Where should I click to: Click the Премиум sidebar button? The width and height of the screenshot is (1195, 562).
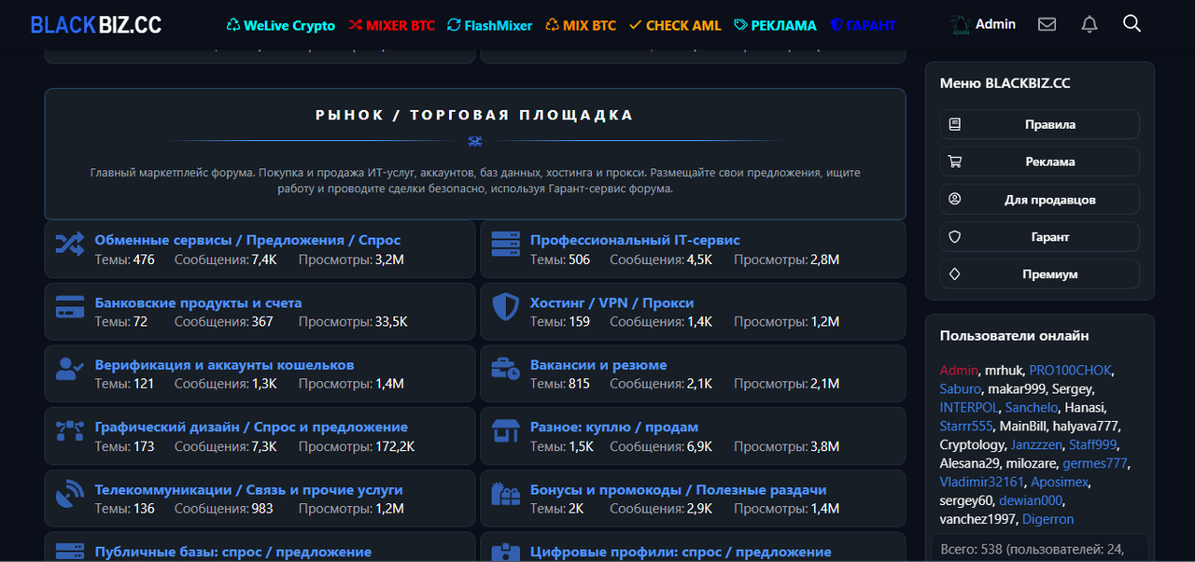[1040, 274]
